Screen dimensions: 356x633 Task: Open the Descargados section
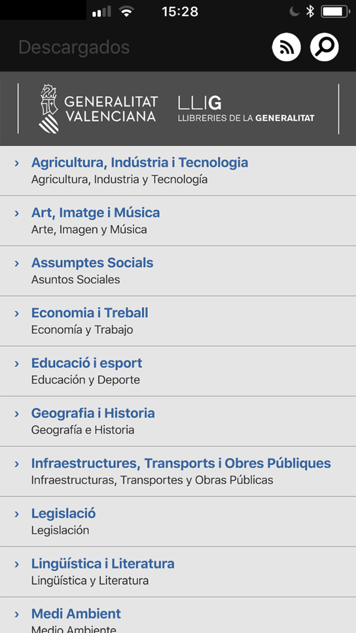click(74, 47)
